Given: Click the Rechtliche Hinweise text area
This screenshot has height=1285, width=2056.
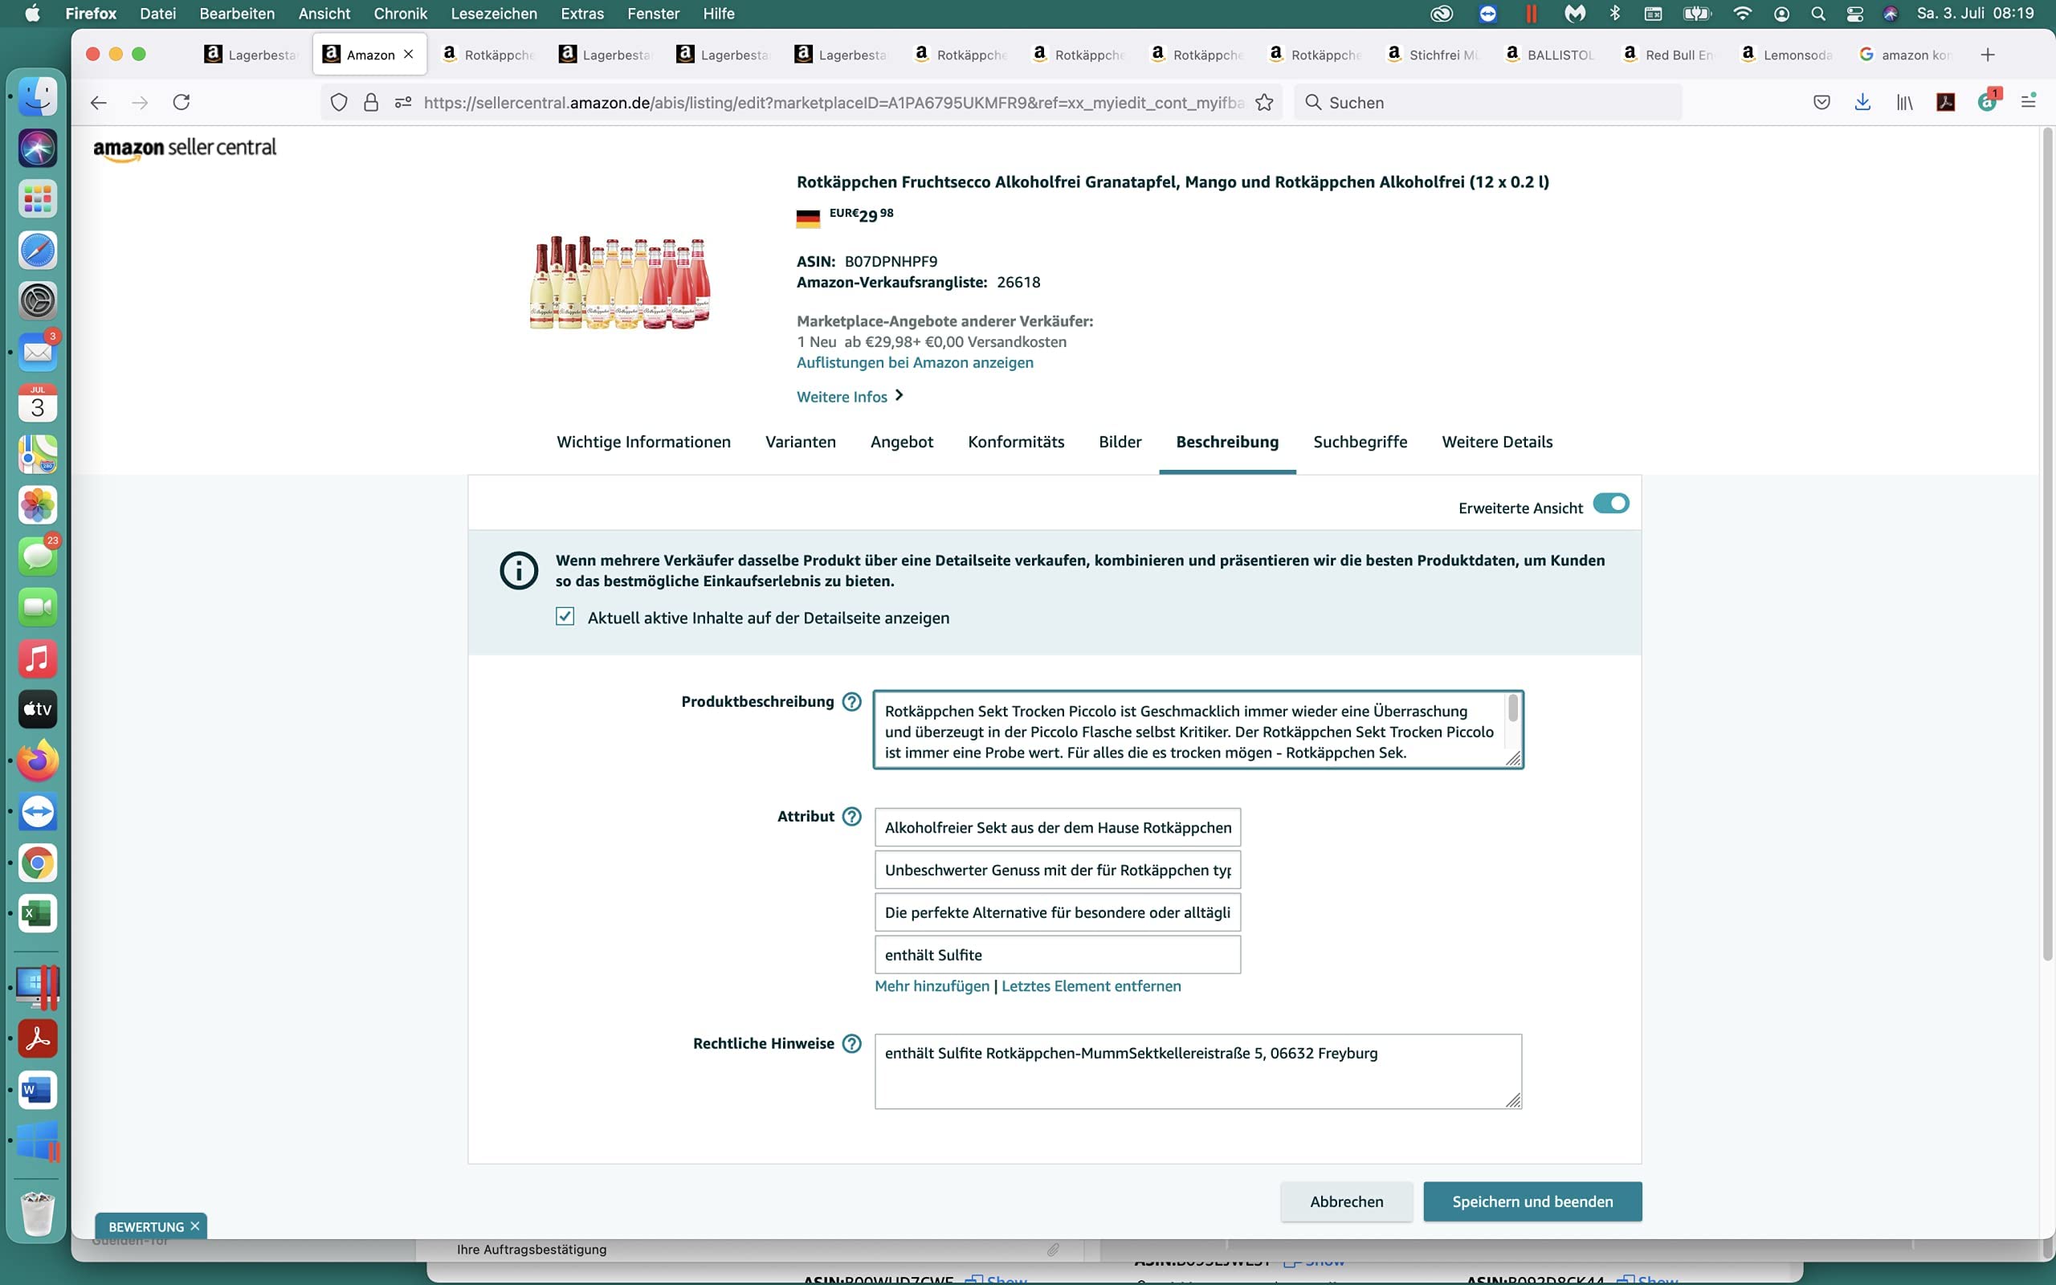Looking at the screenshot, I should [1198, 1071].
